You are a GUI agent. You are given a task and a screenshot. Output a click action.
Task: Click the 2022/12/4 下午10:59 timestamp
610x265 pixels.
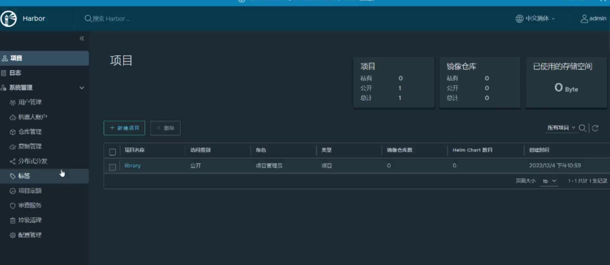click(555, 165)
